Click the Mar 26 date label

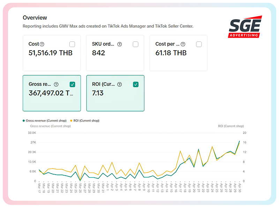click(80, 188)
